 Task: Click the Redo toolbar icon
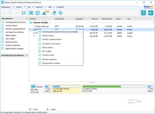[x=11, y=13]
